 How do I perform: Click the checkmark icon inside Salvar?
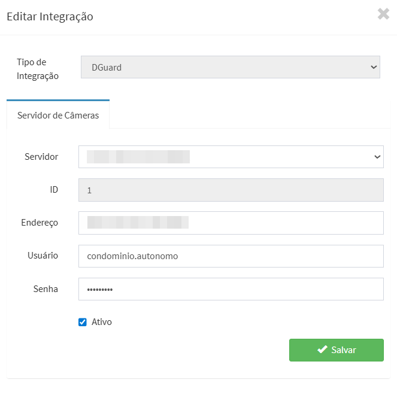(322, 350)
